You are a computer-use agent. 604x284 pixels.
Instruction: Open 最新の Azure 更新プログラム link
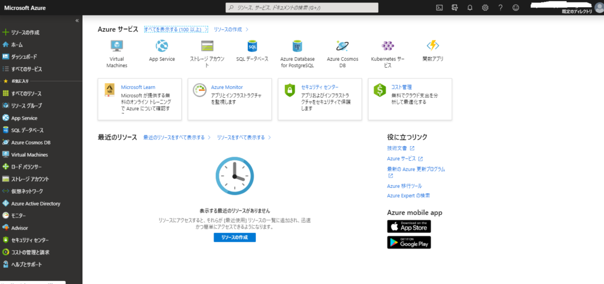416,172
